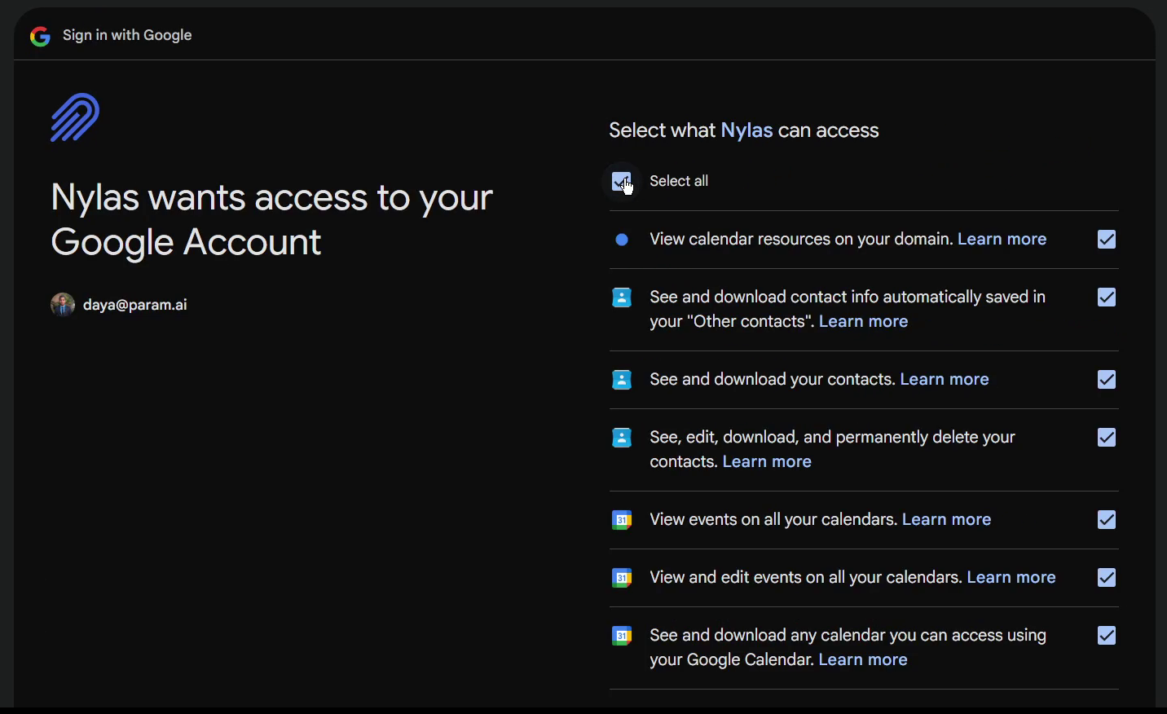Click calendar icon beside "View and edit events"

coord(622,578)
